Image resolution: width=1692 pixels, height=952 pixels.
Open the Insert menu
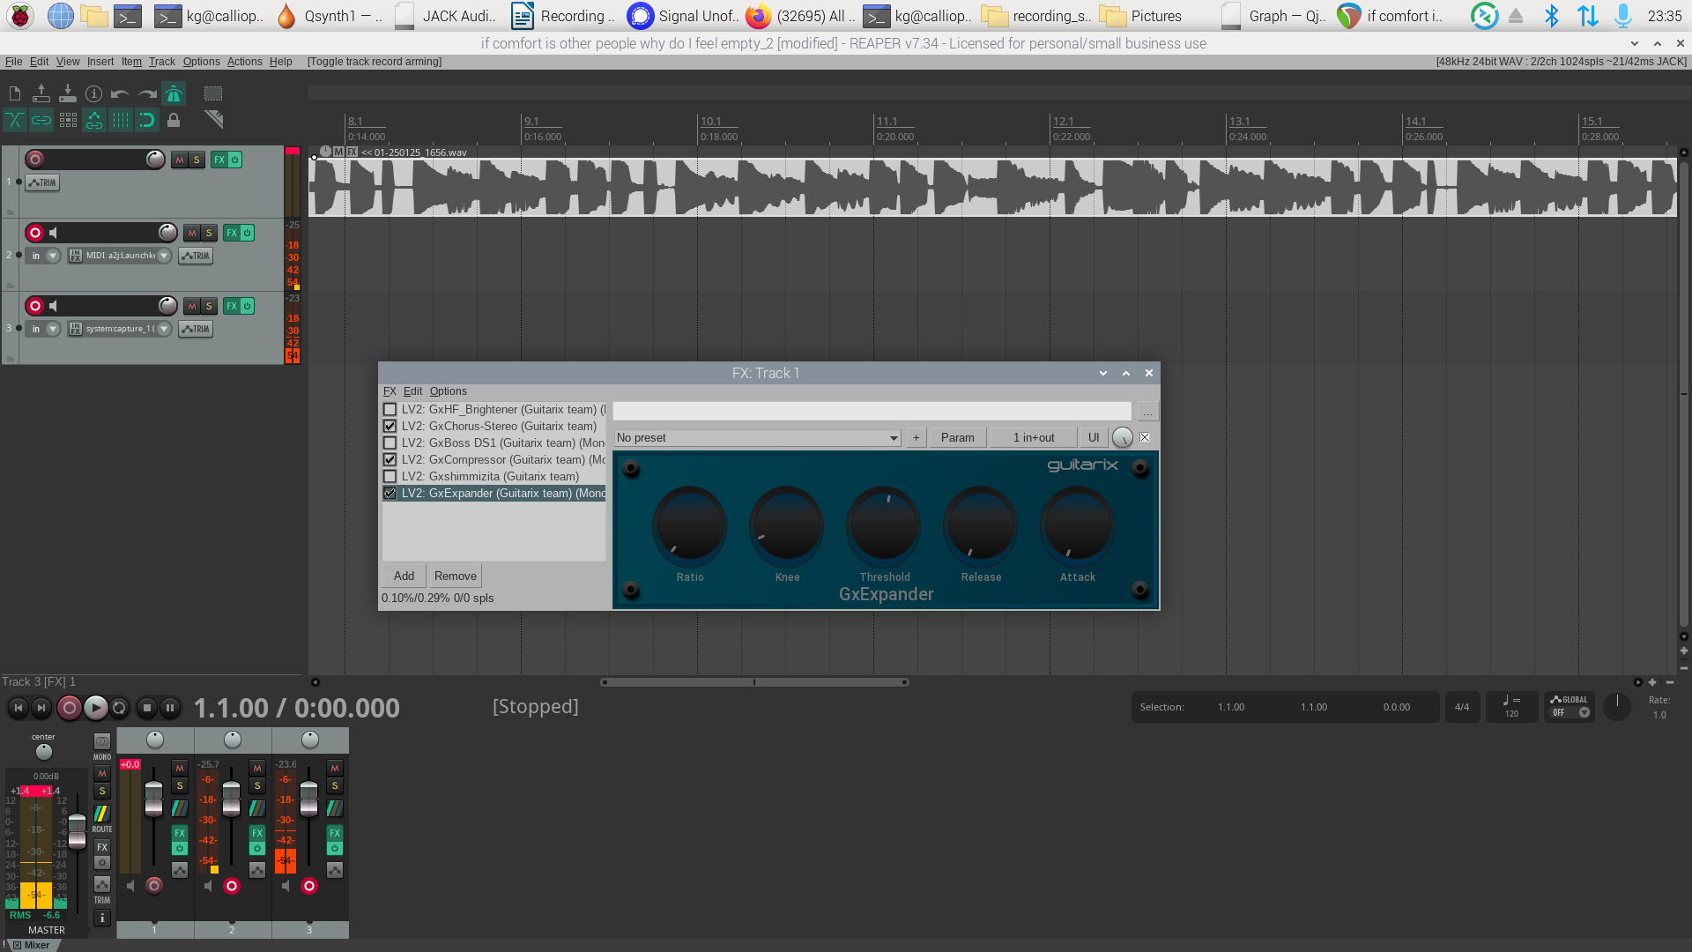pyautogui.click(x=100, y=62)
